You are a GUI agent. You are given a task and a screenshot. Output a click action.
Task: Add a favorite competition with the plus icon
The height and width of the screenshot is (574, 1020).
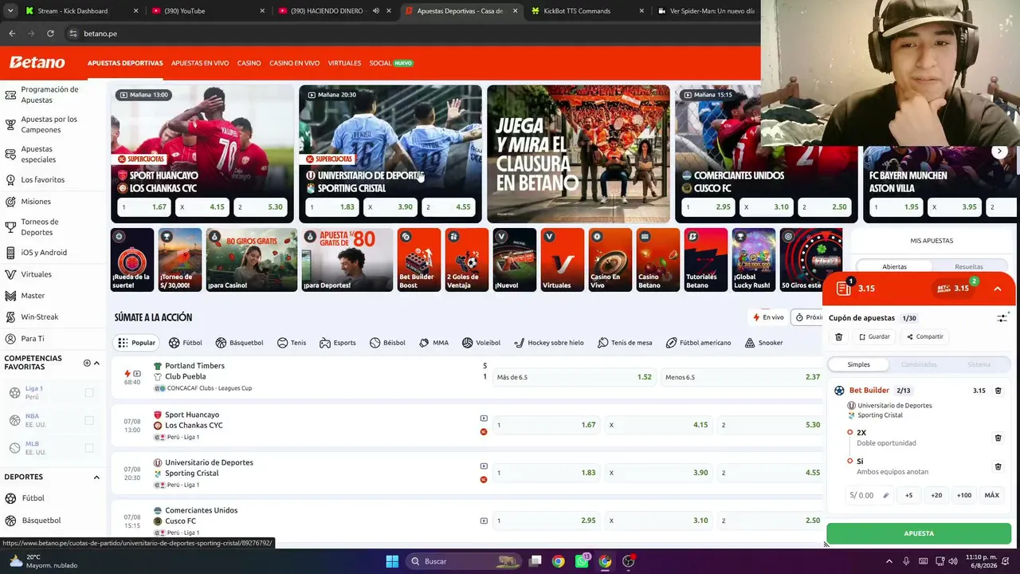[87, 363]
